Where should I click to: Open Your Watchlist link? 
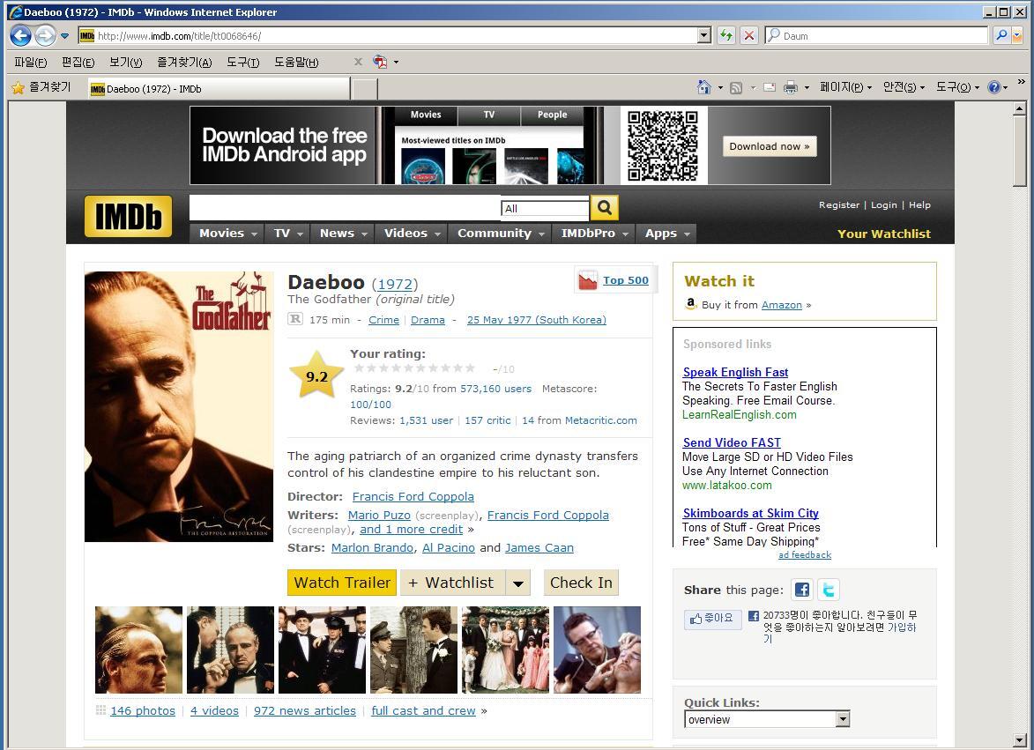(x=883, y=234)
